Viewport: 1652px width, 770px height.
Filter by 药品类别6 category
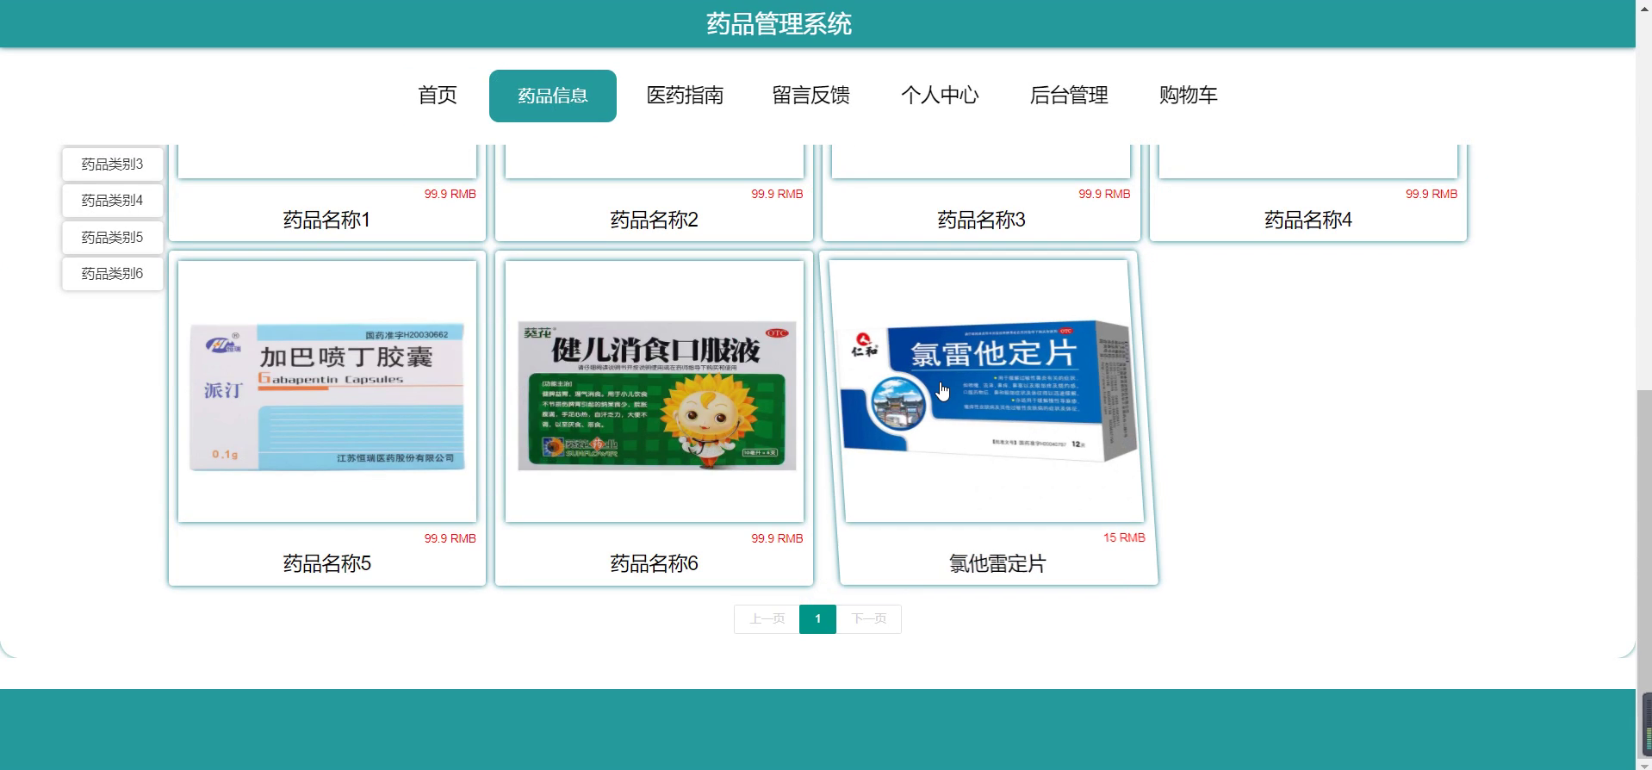pyautogui.click(x=112, y=274)
